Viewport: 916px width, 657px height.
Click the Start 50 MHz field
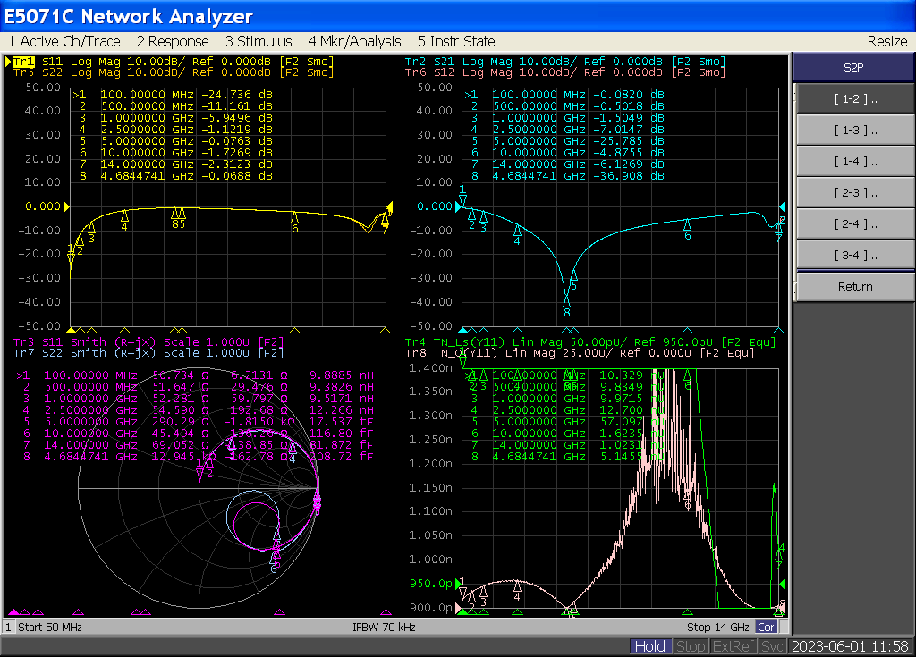(x=50, y=628)
